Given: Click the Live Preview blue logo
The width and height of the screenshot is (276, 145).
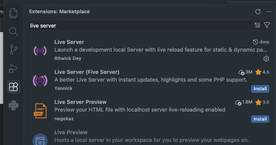Looking at the screenshot, I should pos(40,139).
